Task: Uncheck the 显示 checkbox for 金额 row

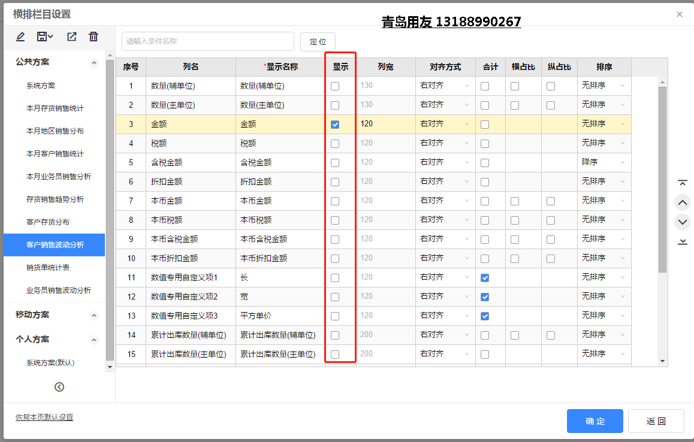Action: coord(335,125)
